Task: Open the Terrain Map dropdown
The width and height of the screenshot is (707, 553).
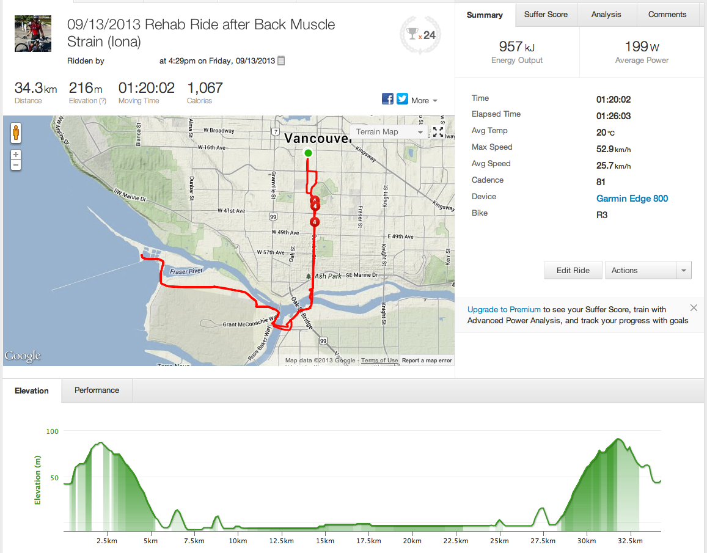Action: pos(389,132)
